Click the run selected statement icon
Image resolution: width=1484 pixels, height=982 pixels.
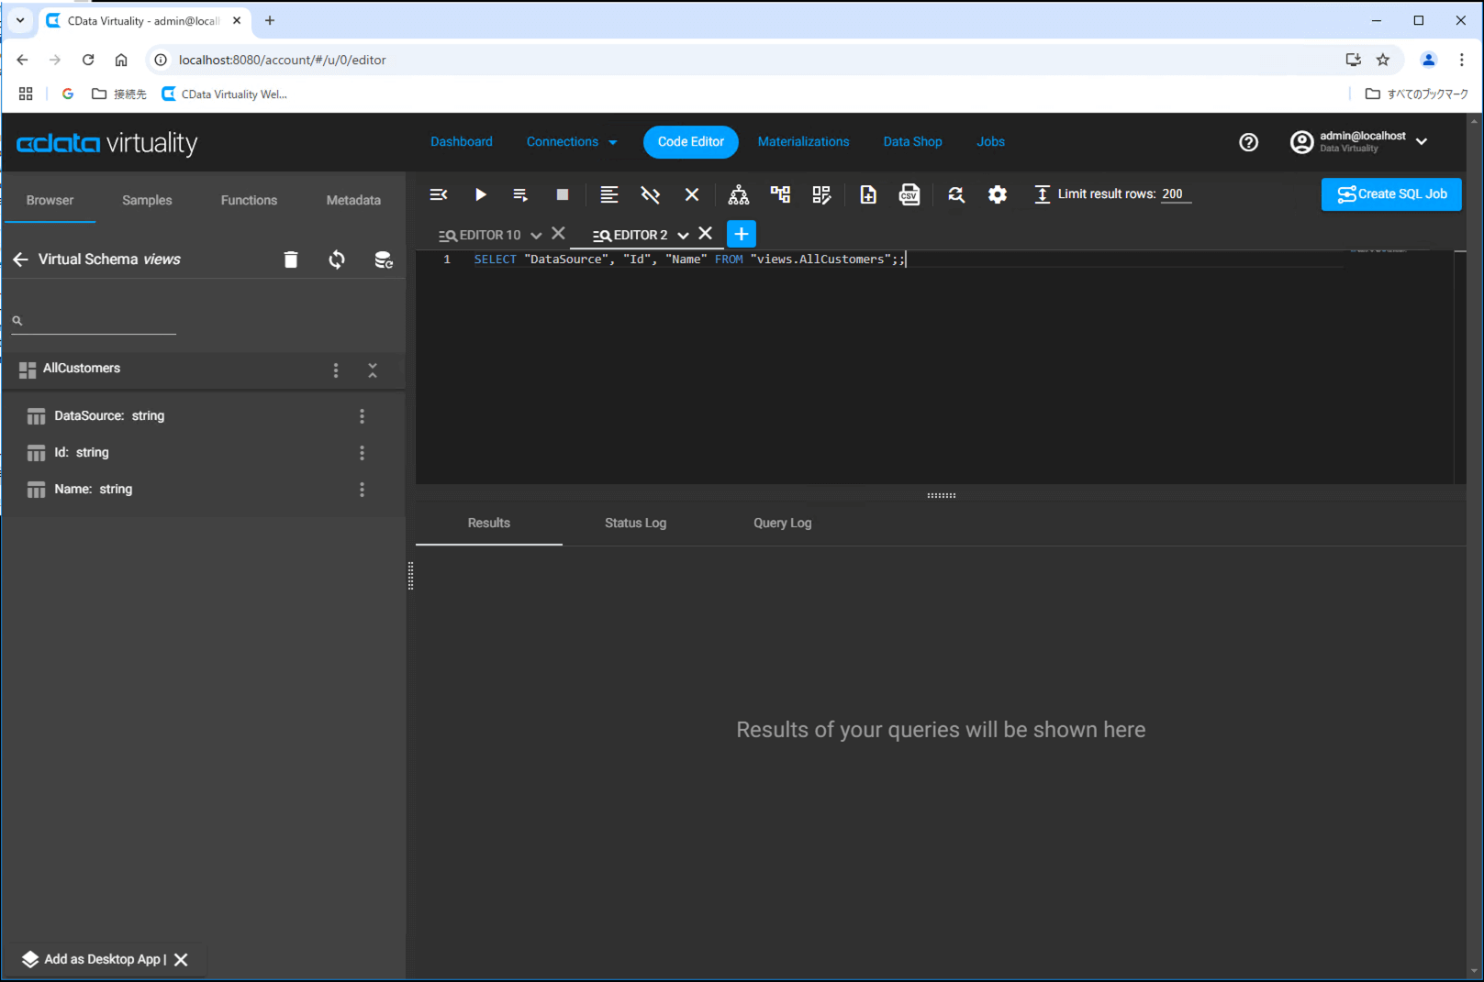click(520, 194)
